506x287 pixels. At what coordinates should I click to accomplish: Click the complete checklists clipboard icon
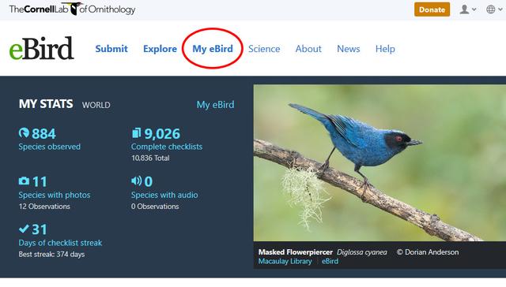137,133
